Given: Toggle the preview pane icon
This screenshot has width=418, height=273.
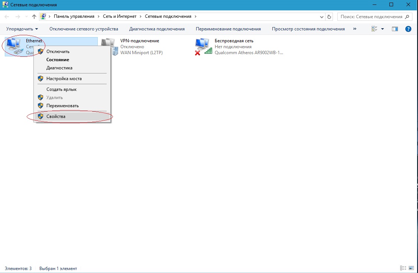Looking at the screenshot, I should (395, 29).
